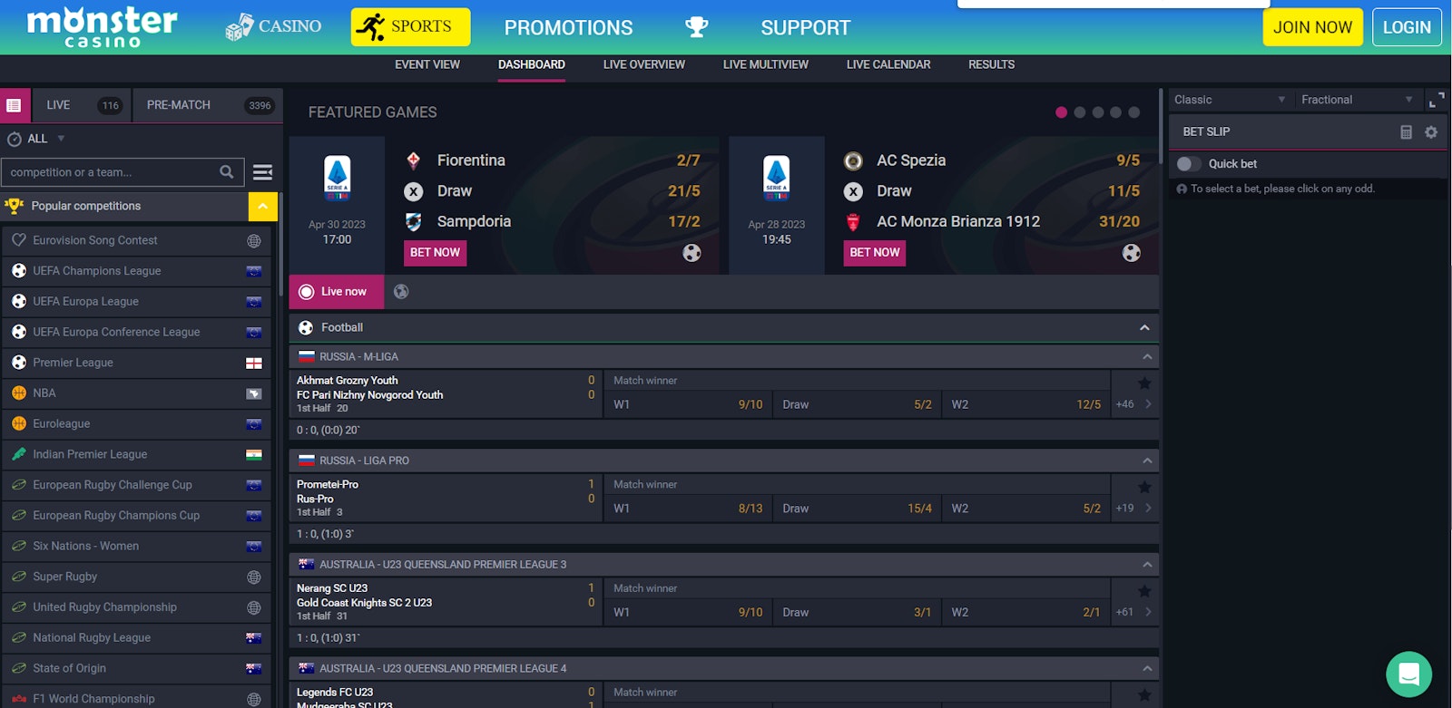Viewport: 1452px width, 708px height.
Task: Open the live chat support bubble
Action: (x=1408, y=674)
